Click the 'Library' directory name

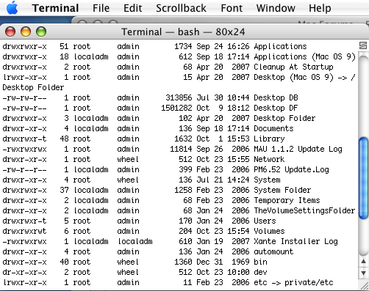[269, 139]
